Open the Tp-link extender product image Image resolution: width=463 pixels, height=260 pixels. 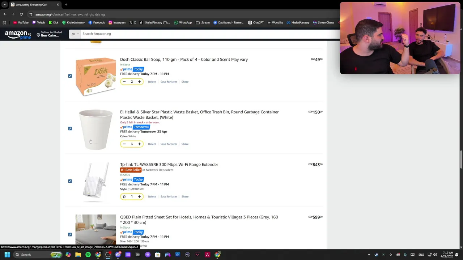pyautogui.click(x=95, y=182)
